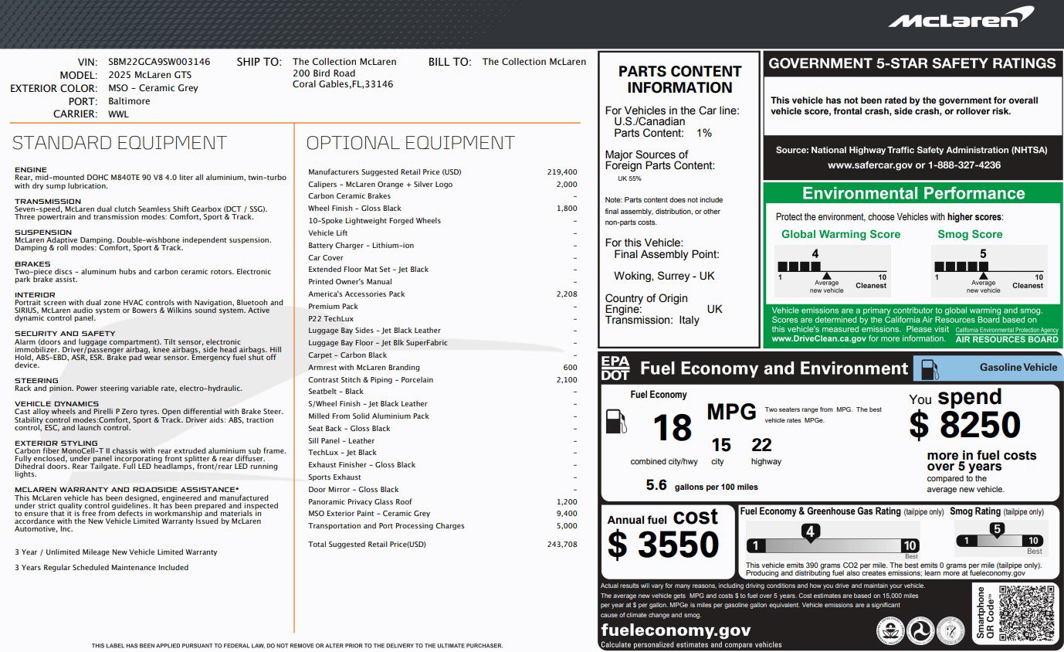This screenshot has height=652, width=1064.
Task: Click the gas pump icon beside Gasoline Vehicle
Action: click(930, 368)
